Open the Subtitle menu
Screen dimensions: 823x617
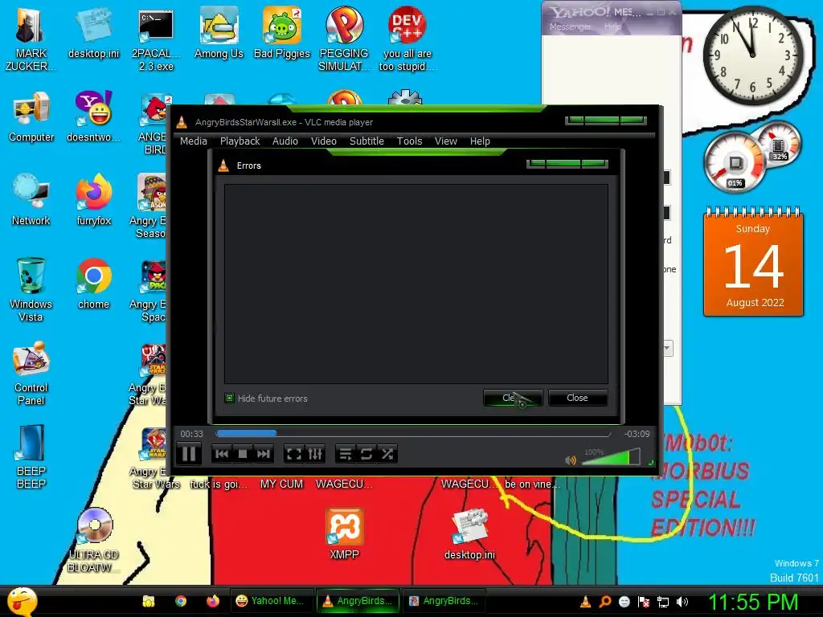coord(366,141)
